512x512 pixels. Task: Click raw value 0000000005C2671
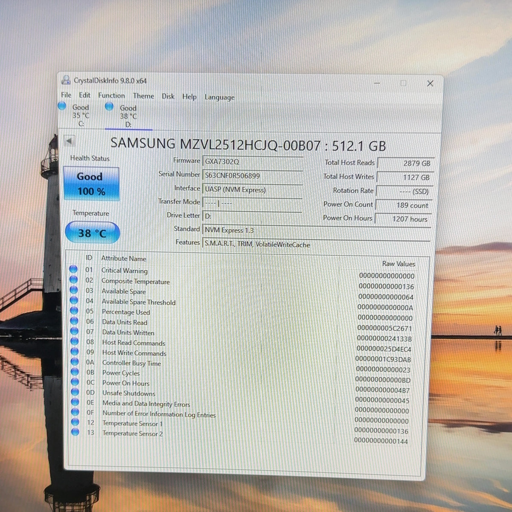(x=384, y=328)
